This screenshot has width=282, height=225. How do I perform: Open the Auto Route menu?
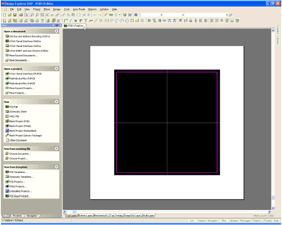click(x=79, y=9)
